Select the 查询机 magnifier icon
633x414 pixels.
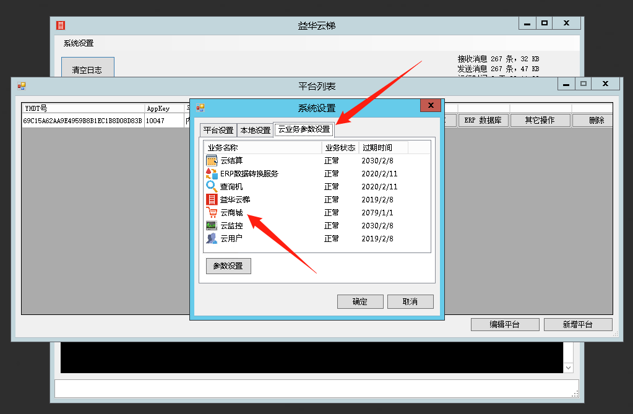[212, 186]
